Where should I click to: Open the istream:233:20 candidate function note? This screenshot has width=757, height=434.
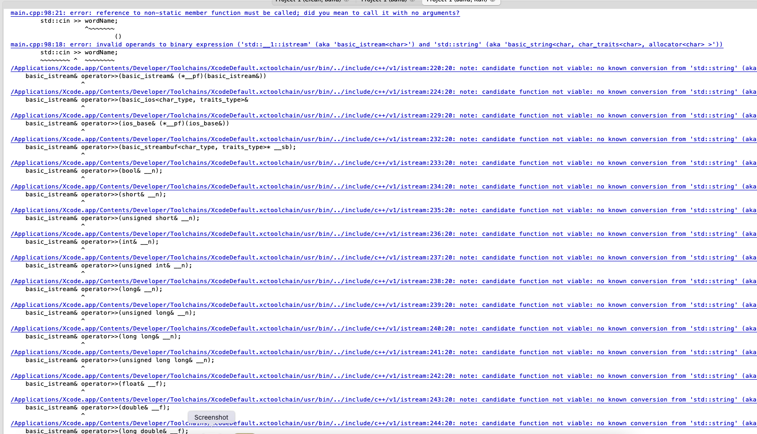coord(384,163)
